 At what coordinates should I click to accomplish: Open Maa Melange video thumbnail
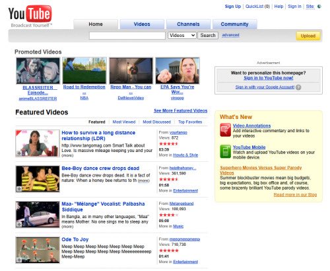[38, 214]
